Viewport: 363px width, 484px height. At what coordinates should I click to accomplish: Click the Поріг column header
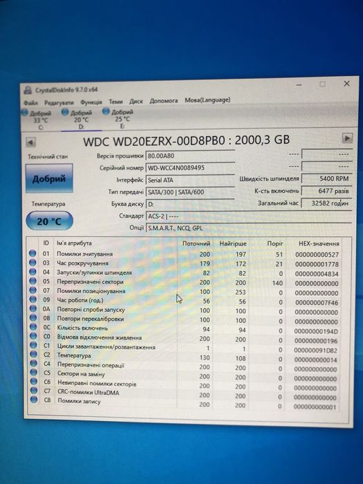(x=274, y=243)
